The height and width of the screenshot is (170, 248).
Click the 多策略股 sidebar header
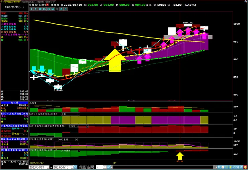pyautogui.click(x=14, y=126)
